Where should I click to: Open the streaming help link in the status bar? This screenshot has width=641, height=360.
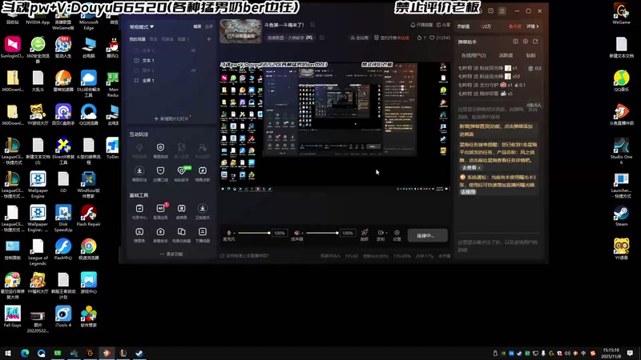tap(244, 256)
